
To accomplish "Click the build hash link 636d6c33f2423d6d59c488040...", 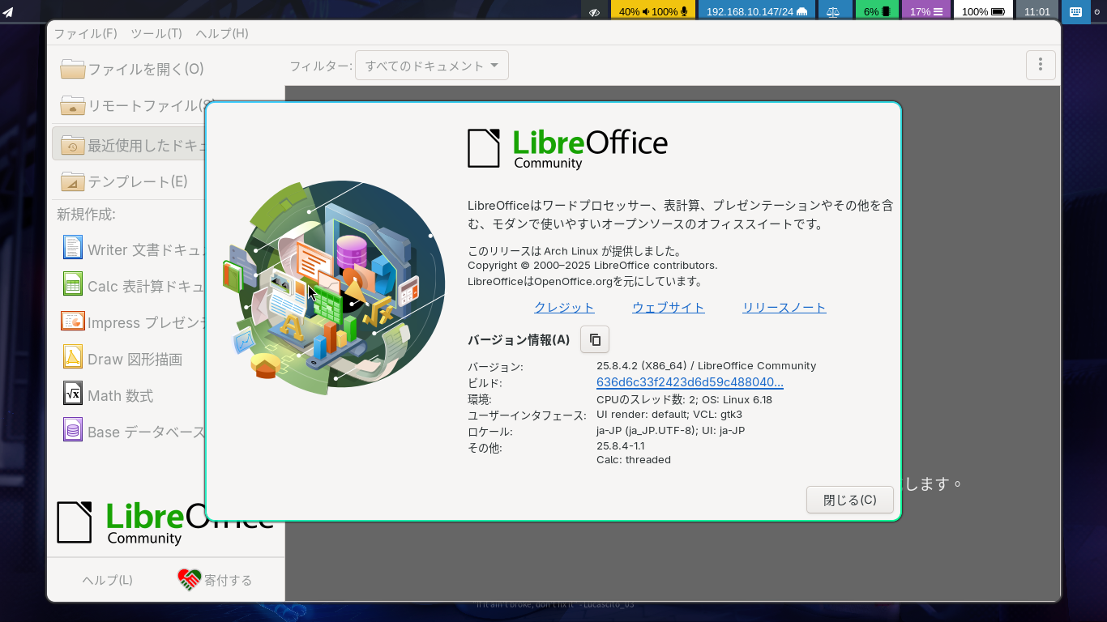I will pyautogui.click(x=690, y=382).
